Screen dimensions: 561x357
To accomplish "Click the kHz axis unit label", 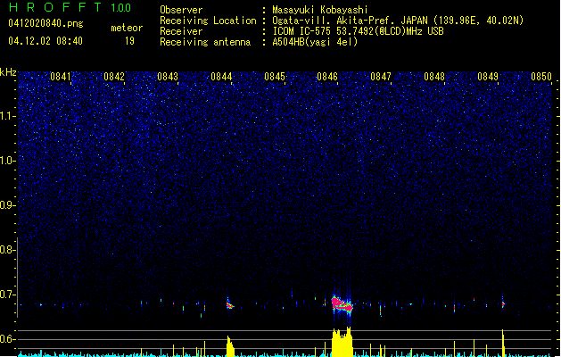I will tap(8, 72).
